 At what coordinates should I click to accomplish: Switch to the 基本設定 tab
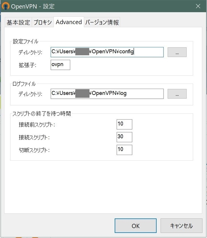[x=18, y=23]
